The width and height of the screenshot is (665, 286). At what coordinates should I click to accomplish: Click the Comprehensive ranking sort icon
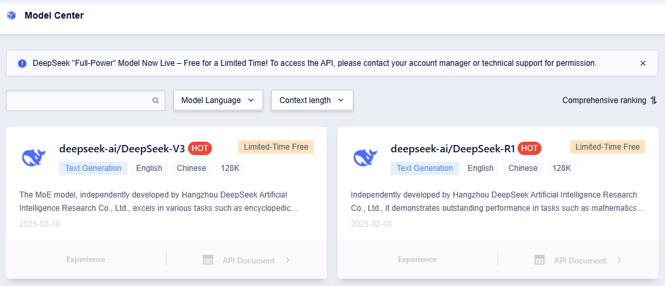point(654,100)
